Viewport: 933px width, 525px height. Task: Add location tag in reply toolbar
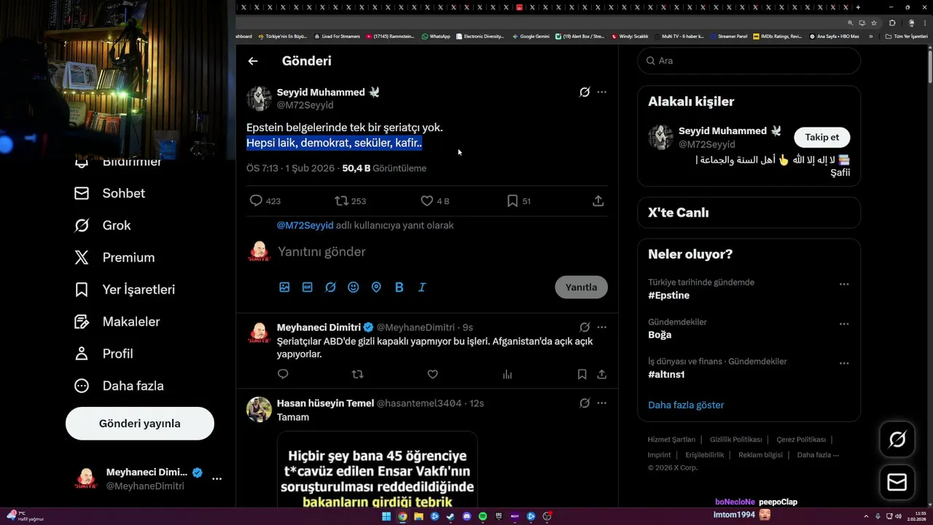(376, 287)
